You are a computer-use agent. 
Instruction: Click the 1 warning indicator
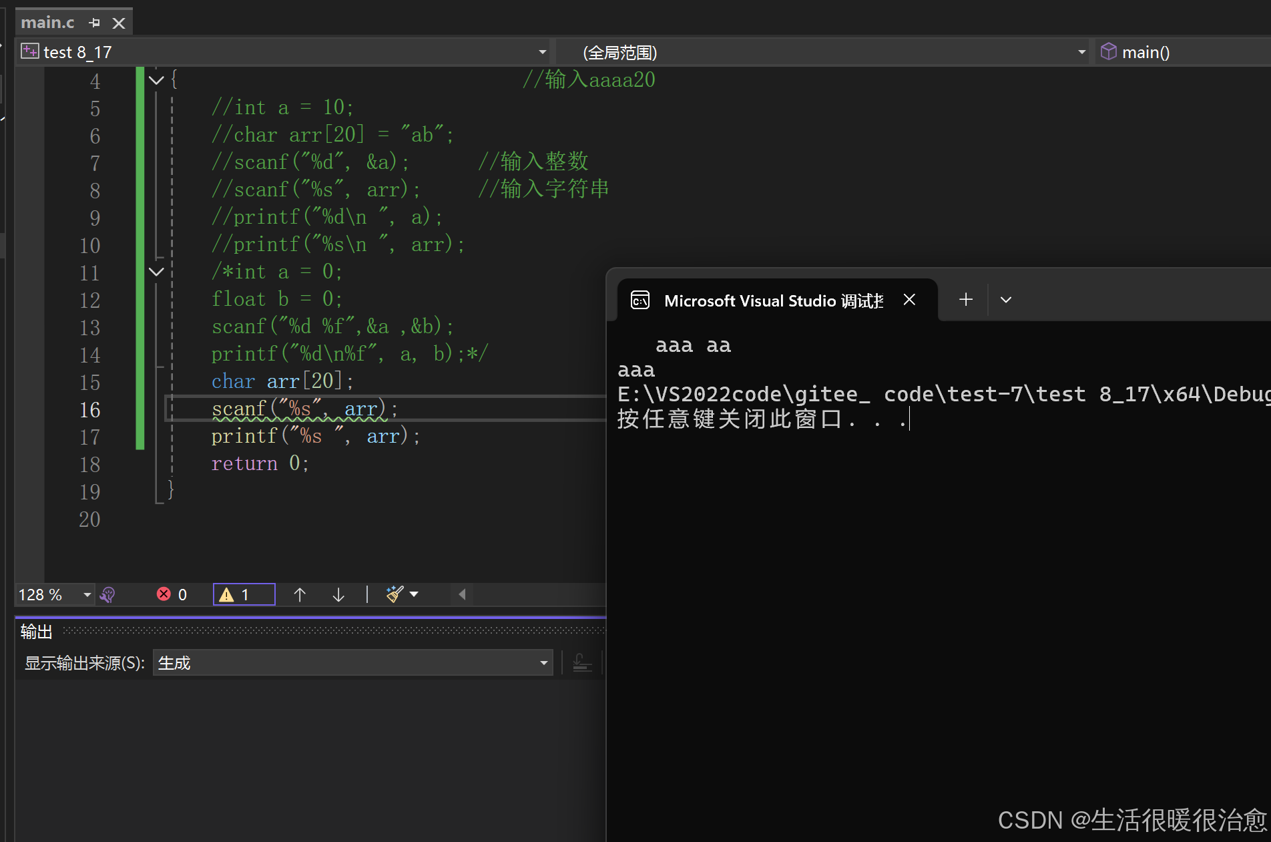(244, 594)
